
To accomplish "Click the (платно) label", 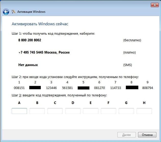I will pyautogui.click(x=129, y=53).
